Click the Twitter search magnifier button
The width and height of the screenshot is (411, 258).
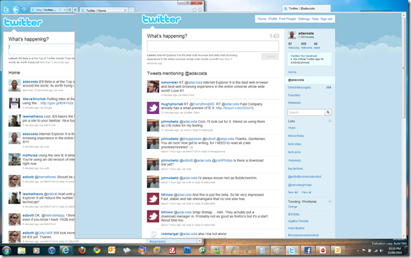click(328, 113)
